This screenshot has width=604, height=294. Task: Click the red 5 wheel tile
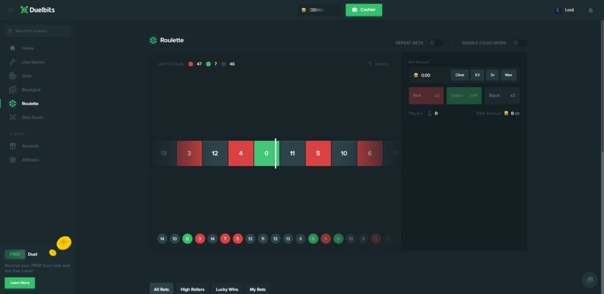pyautogui.click(x=318, y=153)
